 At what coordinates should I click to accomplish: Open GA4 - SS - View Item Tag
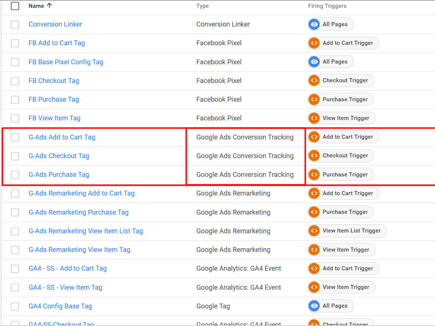66,287
